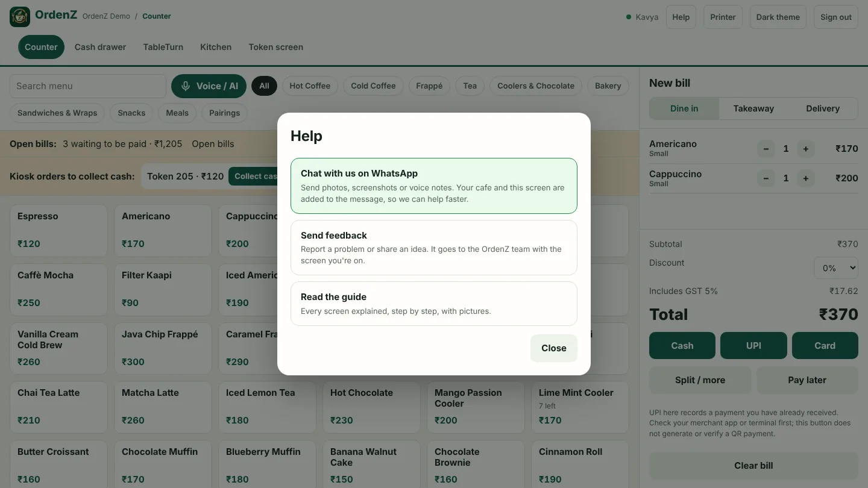
Task: Add Hot Chocolate to bill
Action: pos(371,407)
